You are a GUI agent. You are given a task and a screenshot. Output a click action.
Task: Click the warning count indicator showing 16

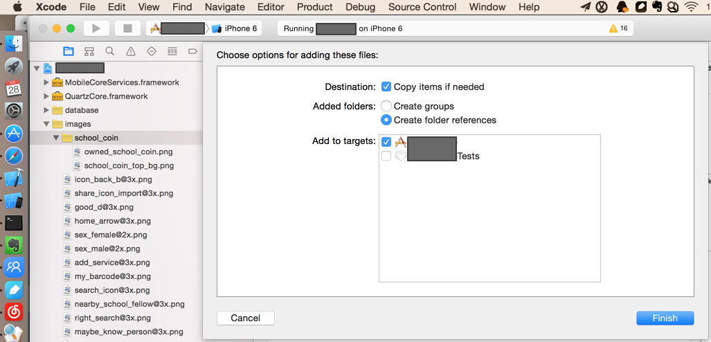pos(618,28)
